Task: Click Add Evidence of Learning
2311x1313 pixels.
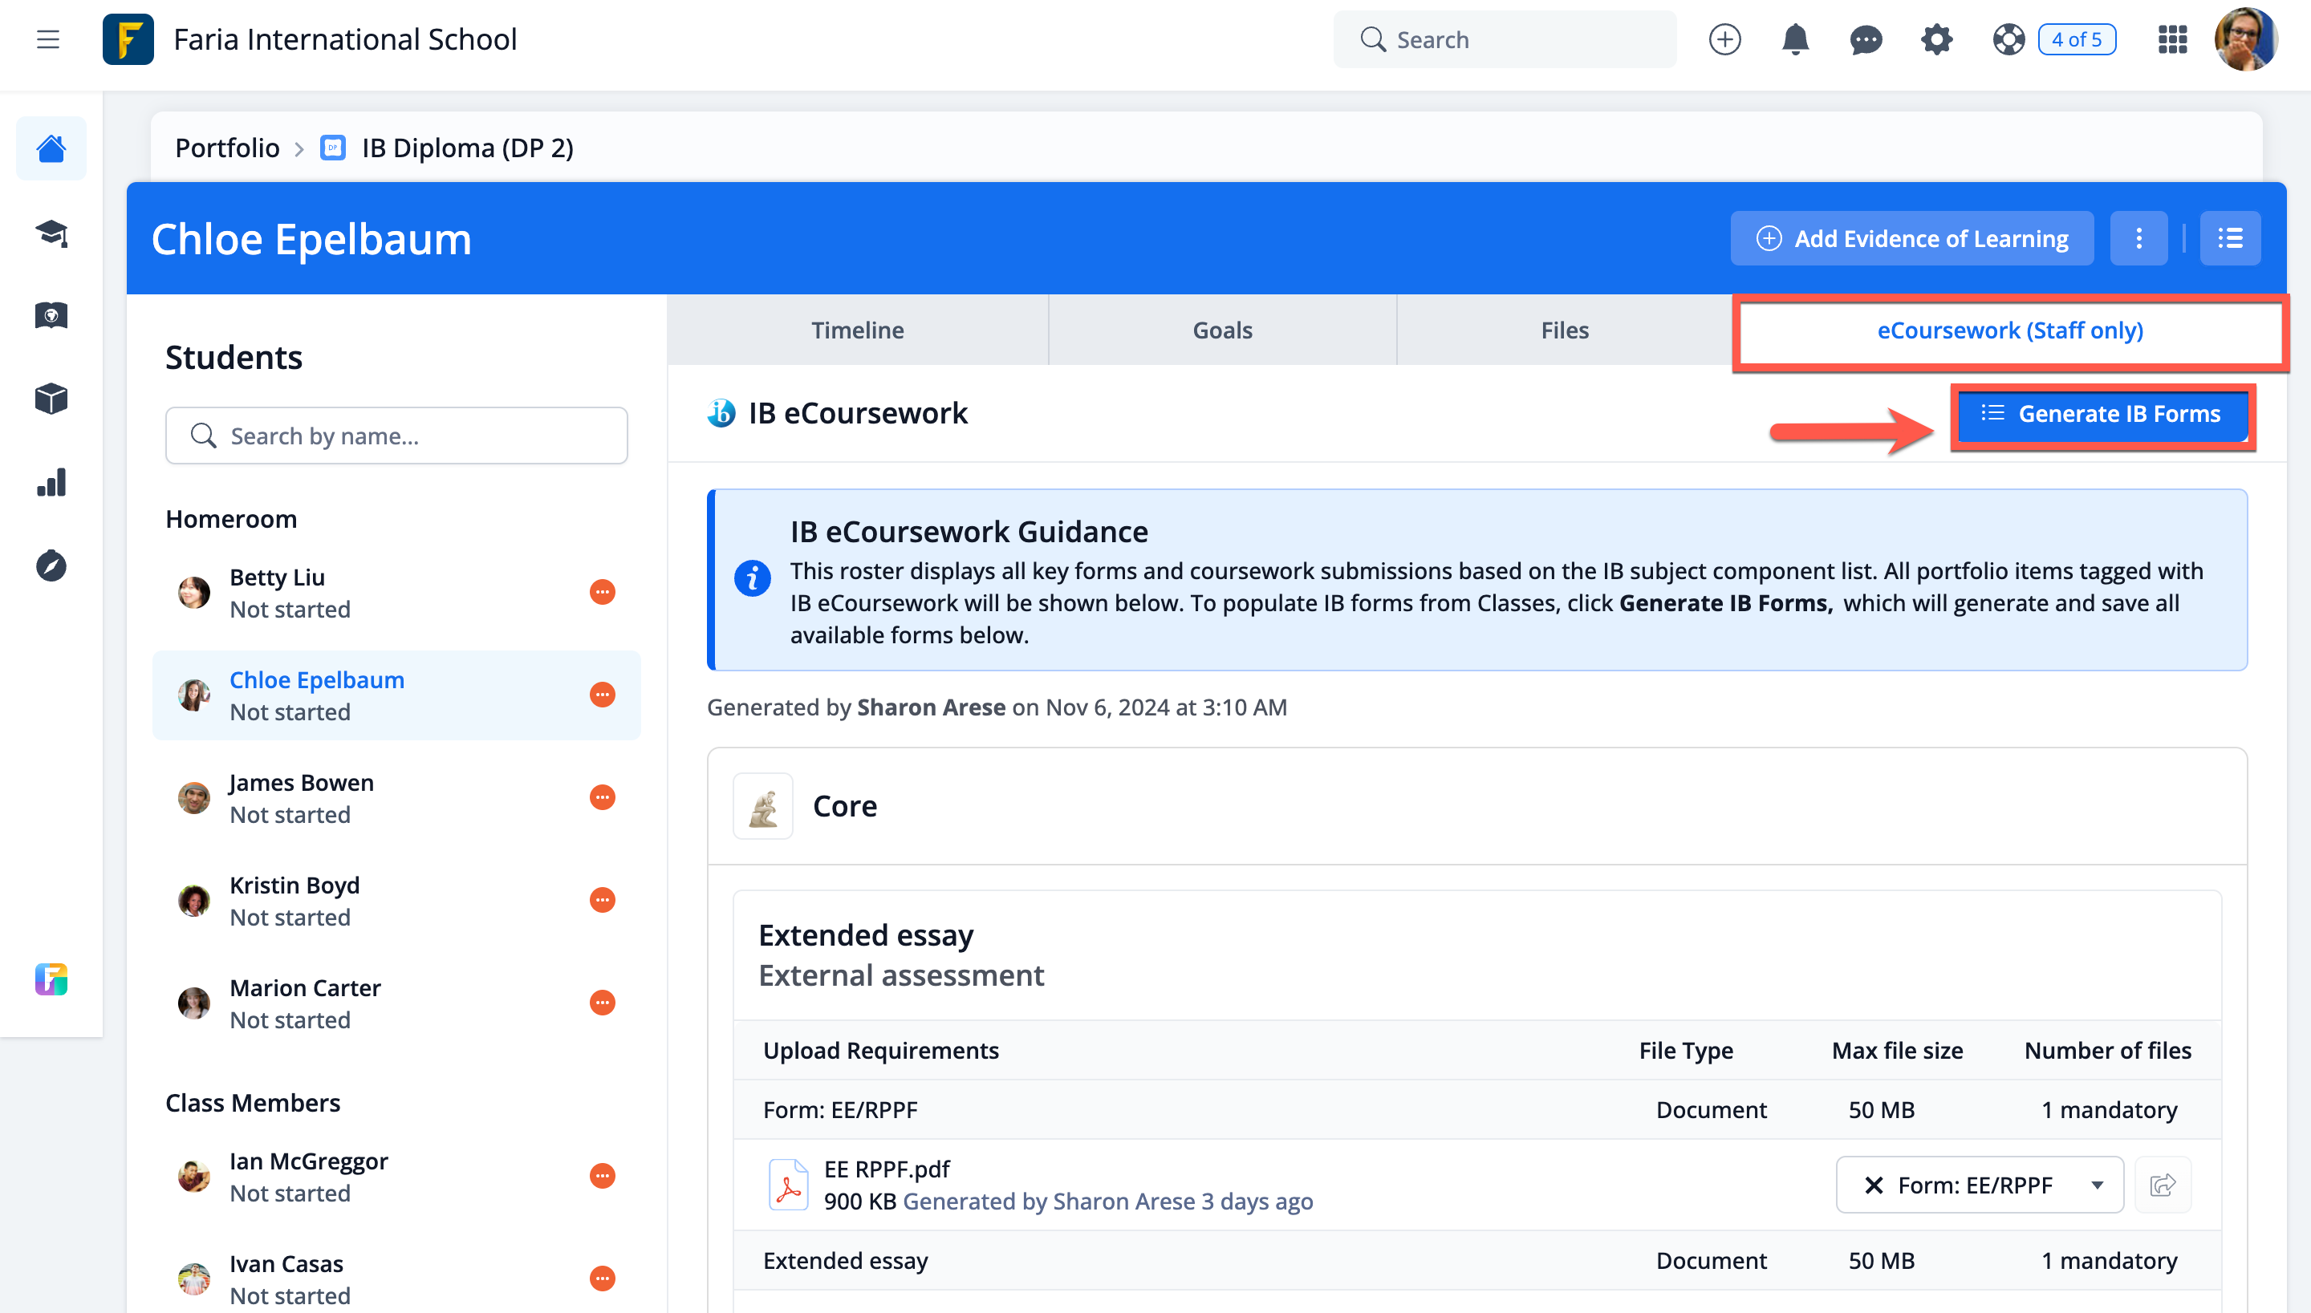Action: tap(1911, 238)
